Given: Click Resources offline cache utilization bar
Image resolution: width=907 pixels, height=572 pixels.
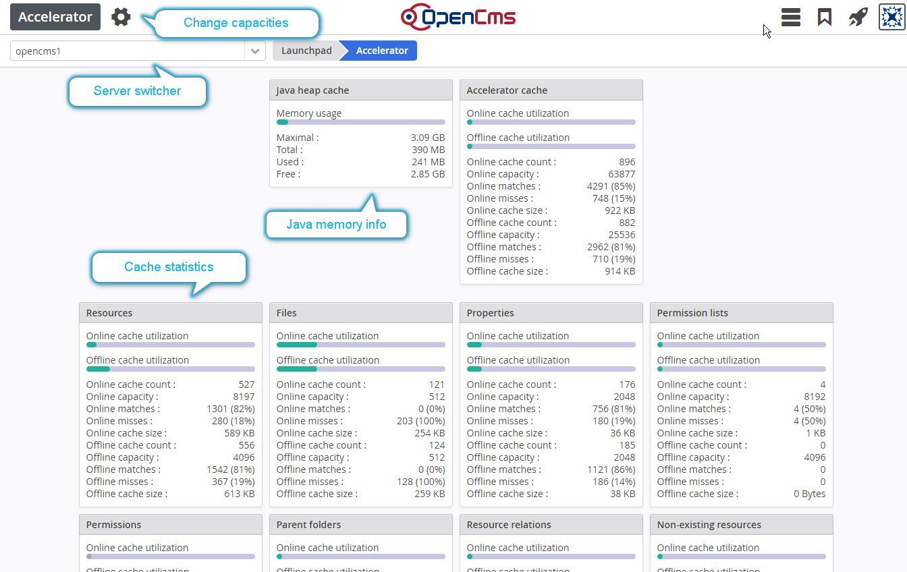Looking at the screenshot, I should pos(171,369).
